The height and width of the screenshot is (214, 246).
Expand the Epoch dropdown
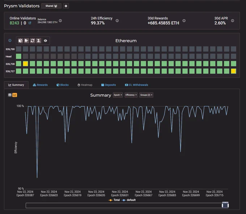coord(118,95)
